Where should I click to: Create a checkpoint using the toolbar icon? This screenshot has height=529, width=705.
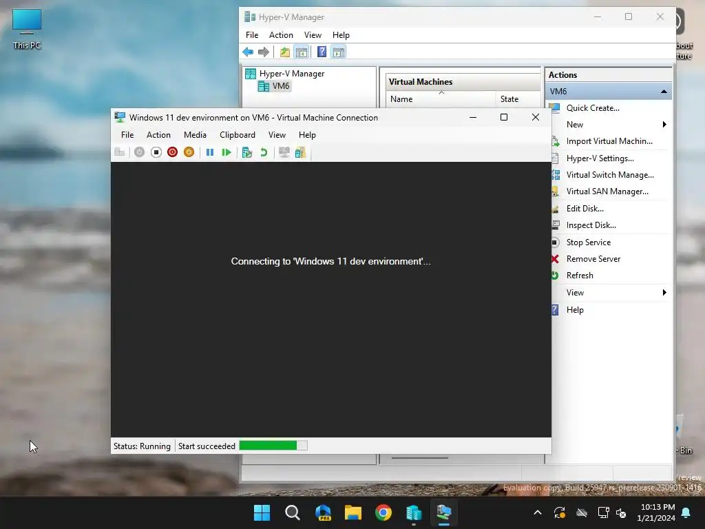click(247, 152)
